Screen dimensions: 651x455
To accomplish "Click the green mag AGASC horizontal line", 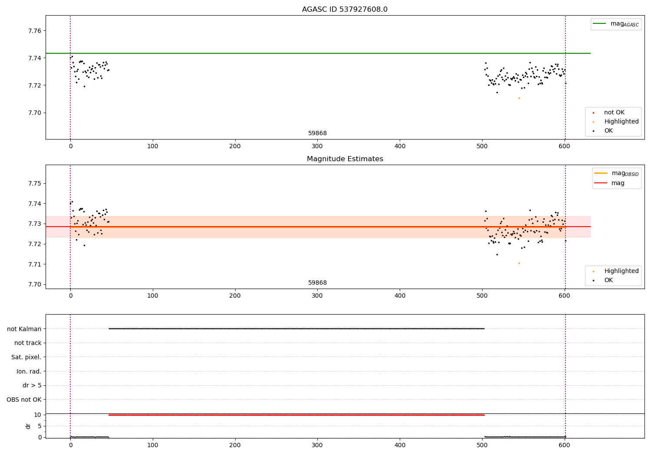I will coord(318,53).
